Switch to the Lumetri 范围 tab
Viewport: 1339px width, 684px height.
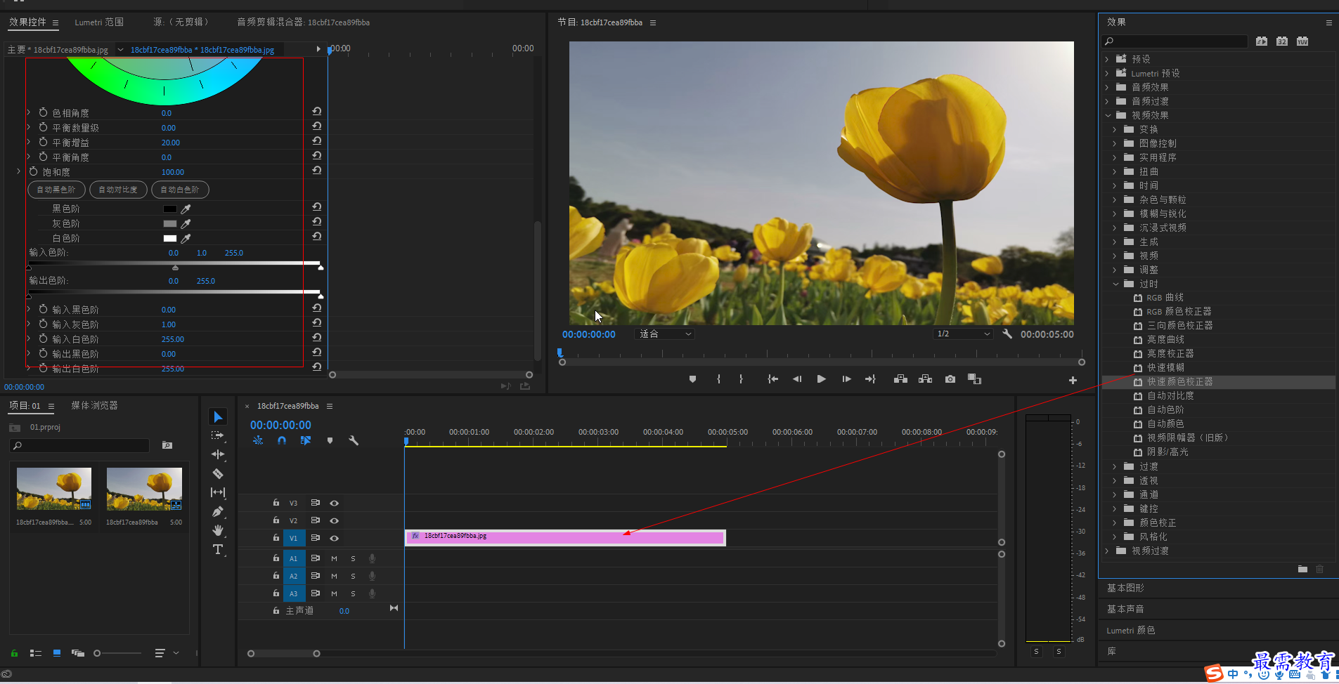pyautogui.click(x=99, y=22)
